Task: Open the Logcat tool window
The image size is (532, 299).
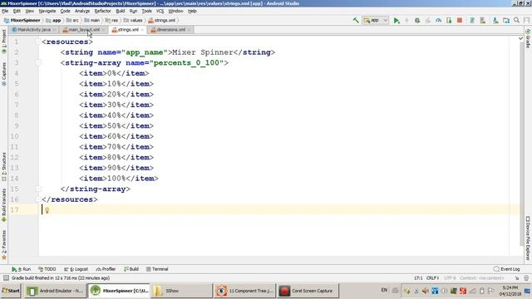Action: click(x=76, y=269)
